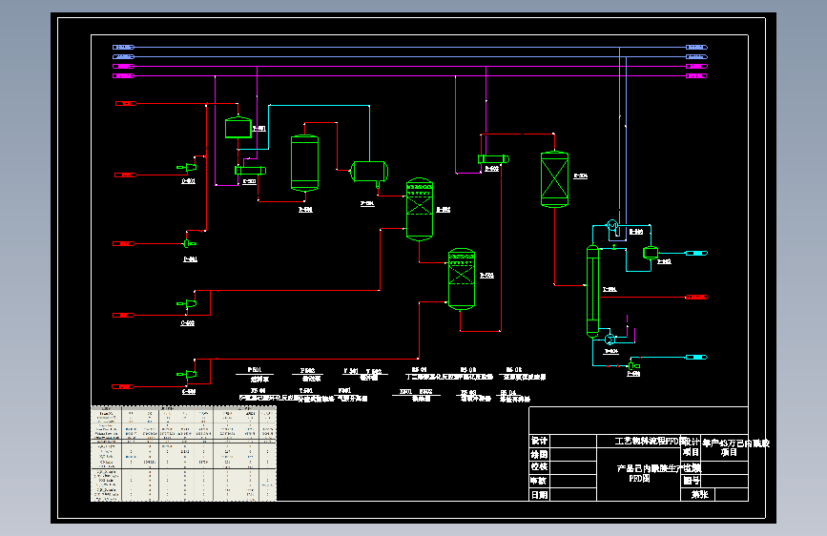The height and width of the screenshot is (536, 827).
Task: Click the 图号 cell in the title block
Action: [691, 481]
